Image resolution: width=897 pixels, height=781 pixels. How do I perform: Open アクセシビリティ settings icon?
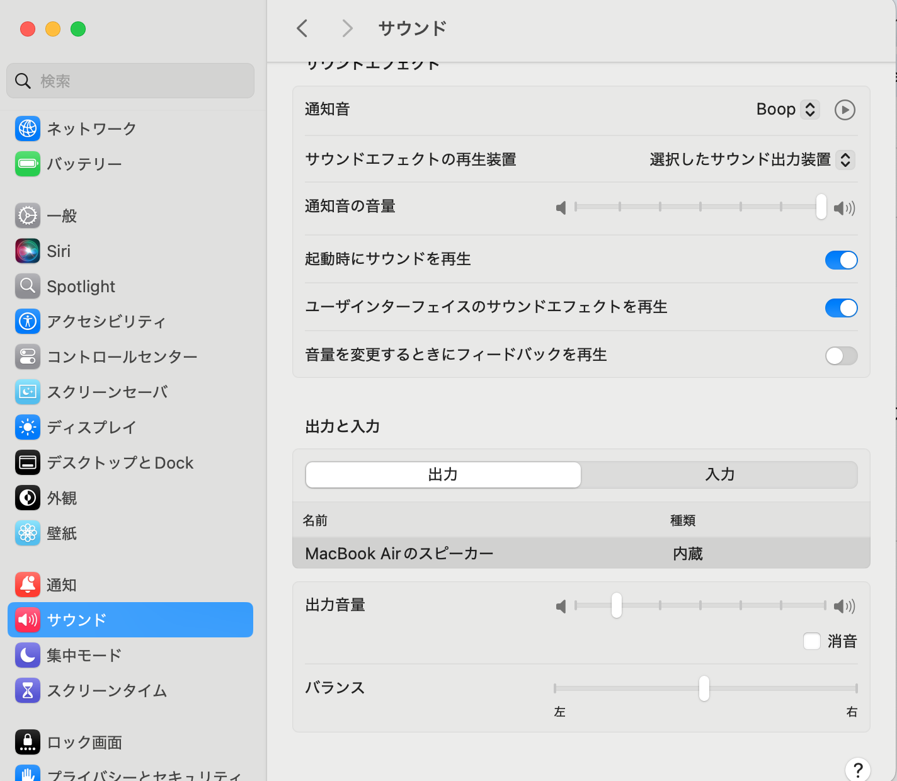pos(28,321)
